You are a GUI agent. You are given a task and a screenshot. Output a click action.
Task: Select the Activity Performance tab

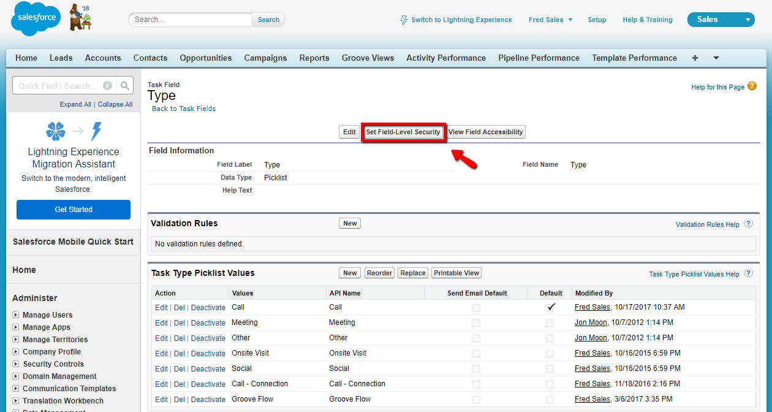446,58
